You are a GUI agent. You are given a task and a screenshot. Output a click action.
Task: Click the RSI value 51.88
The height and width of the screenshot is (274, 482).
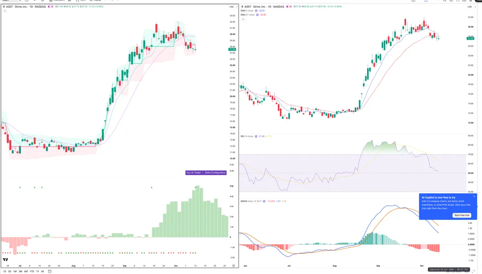click(x=262, y=136)
